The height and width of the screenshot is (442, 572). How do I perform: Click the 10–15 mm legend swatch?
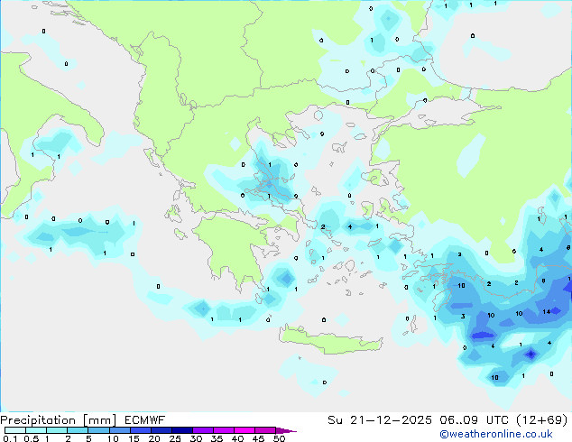tap(119, 430)
